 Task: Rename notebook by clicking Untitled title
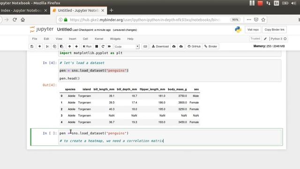[x=64, y=30]
